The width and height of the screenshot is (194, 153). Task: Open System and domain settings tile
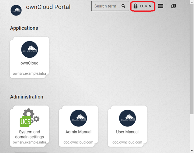pos(30,126)
